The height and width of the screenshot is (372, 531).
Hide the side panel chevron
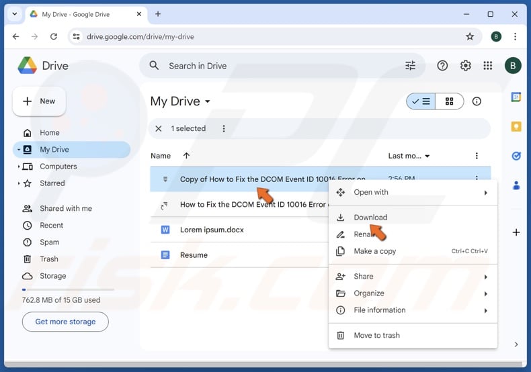516,344
